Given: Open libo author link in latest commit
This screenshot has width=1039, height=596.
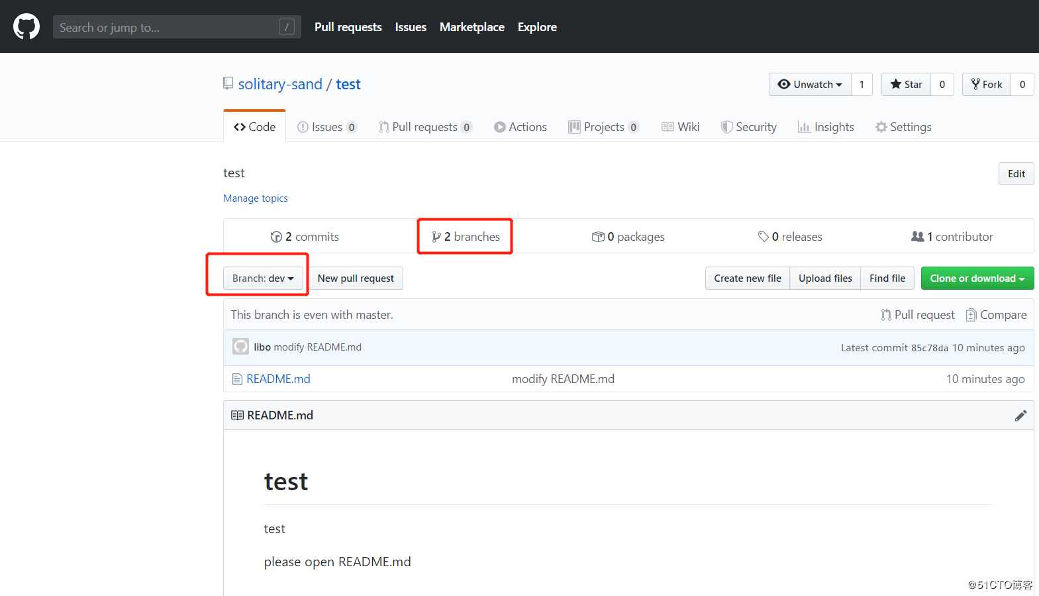Looking at the screenshot, I should [262, 347].
